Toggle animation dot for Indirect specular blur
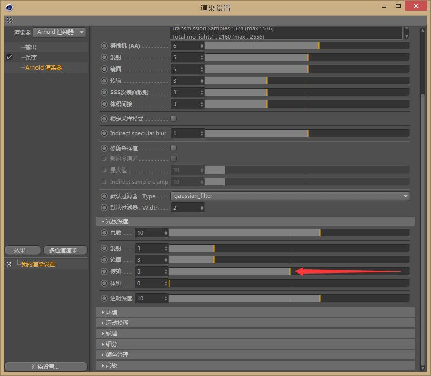The height and width of the screenshot is (376, 431). (x=104, y=133)
